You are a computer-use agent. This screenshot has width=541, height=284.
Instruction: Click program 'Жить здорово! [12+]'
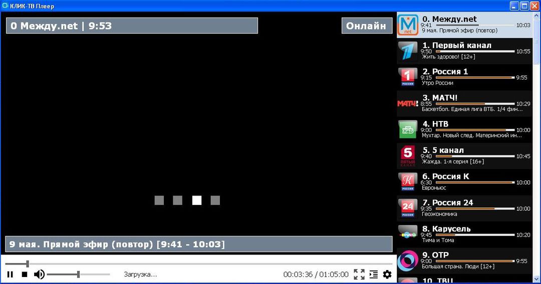pos(448,57)
